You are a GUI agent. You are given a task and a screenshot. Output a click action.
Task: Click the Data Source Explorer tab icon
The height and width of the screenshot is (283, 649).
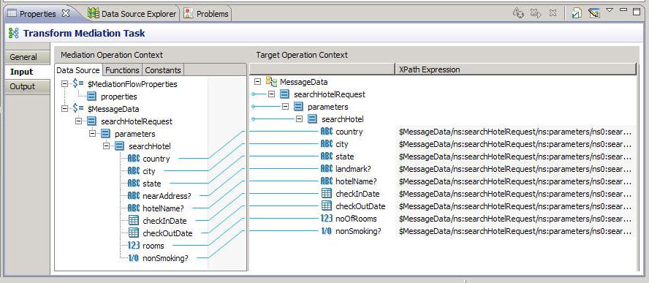coord(93,13)
